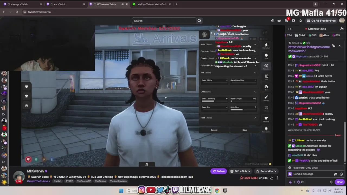
Task: Click the TheTownsRP tag
Action: pyautogui.click(x=84, y=181)
